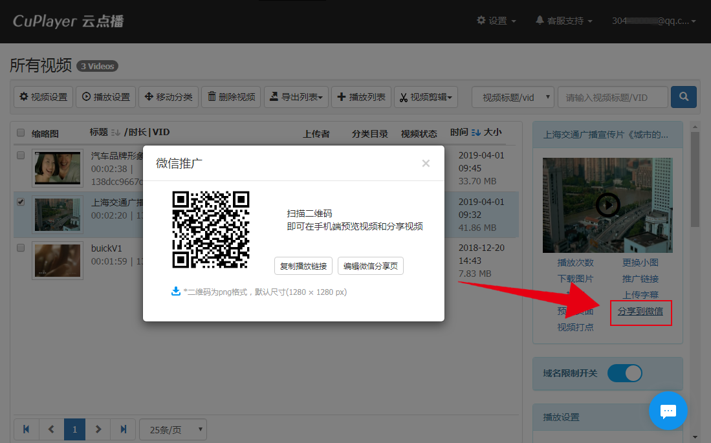The image size is (711, 443).
Task: Click the CuPlayer 云点播 logo
Action: point(69,21)
